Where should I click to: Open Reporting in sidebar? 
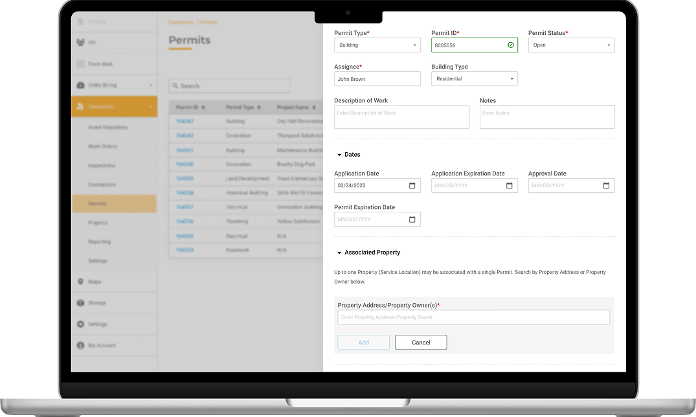pyautogui.click(x=100, y=242)
